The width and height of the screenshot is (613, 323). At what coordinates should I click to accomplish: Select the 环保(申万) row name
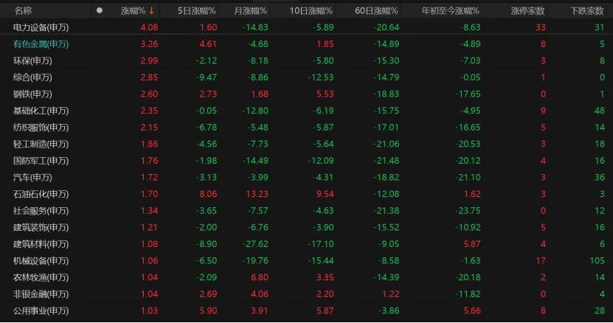(32, 60)
